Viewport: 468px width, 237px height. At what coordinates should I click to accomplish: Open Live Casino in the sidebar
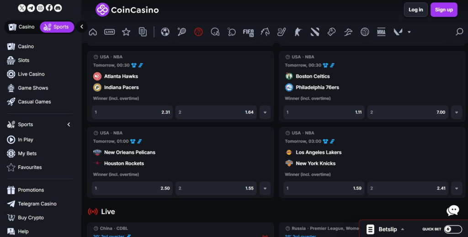click(26, 74)
